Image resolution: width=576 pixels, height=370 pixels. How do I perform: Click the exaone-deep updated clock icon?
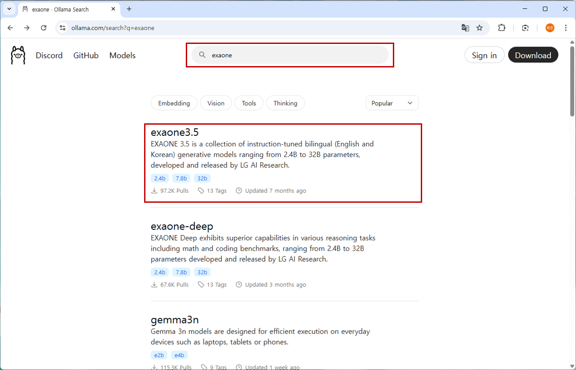tap(239, 285)
